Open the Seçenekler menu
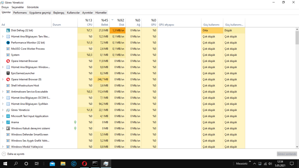299x168 pixels. point(18,7)
